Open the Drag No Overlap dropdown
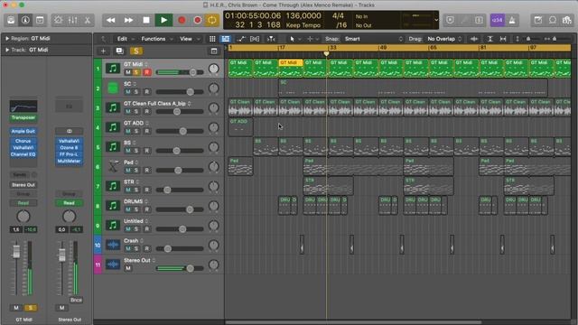578x325 pixels. [444, 39]
